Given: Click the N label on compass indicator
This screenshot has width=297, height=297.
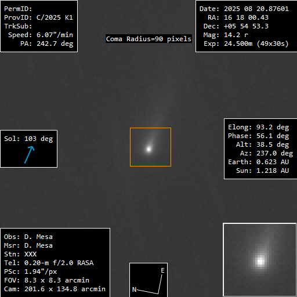Looking at the screenshot, I should pyautogui.click(x=134, y=289).
